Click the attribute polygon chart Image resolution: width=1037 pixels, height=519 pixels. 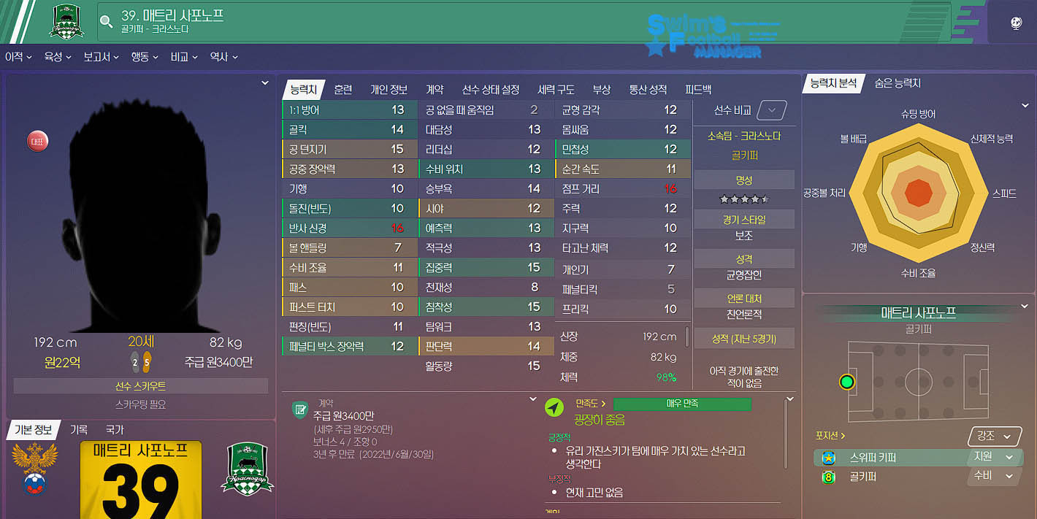click(x=918, y=193)
